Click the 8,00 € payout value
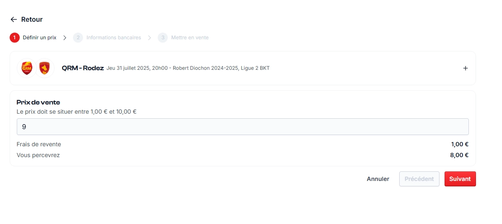 (459, 155)
